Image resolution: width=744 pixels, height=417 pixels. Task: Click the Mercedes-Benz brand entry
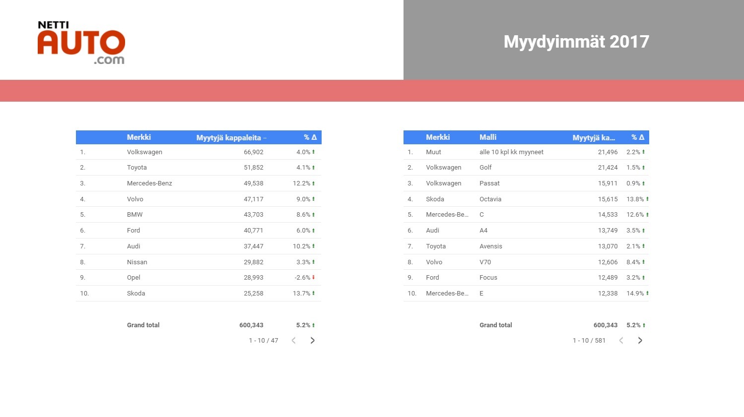(x=149, y=183)
